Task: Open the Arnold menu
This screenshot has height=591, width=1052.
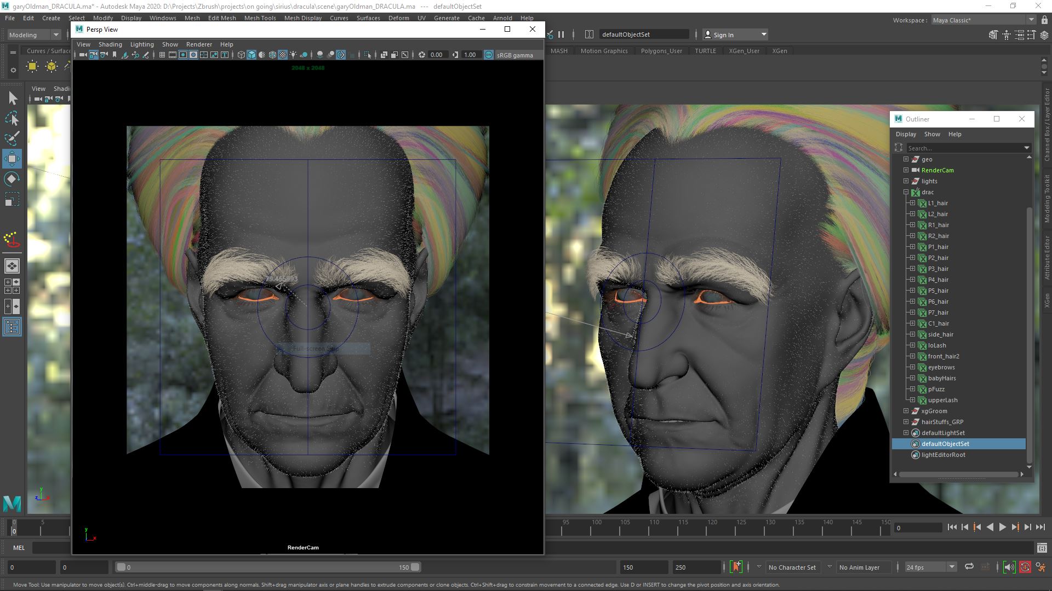Action: point(502,18)
